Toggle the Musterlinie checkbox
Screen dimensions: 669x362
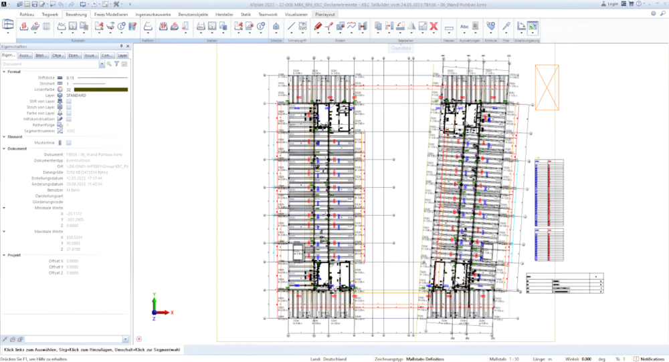[x=69, y=142]
